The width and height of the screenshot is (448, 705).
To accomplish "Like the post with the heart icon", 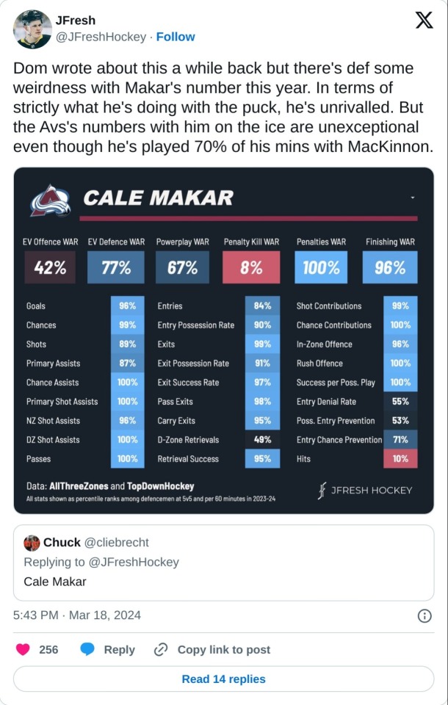I will coord(24,649).
